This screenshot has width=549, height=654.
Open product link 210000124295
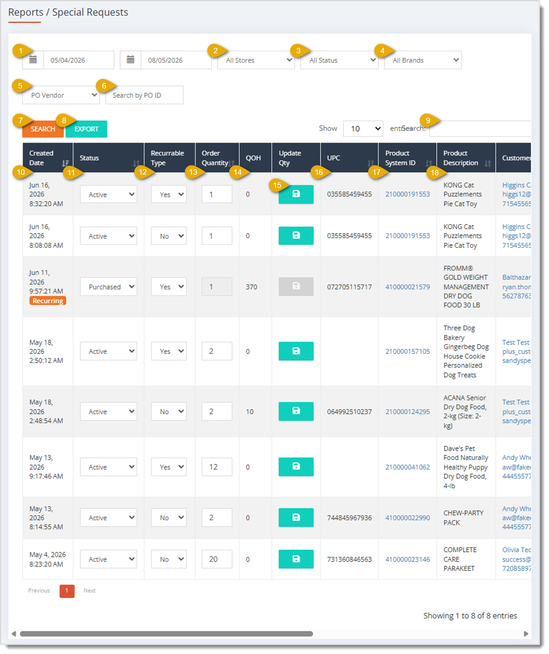(407, 412)
